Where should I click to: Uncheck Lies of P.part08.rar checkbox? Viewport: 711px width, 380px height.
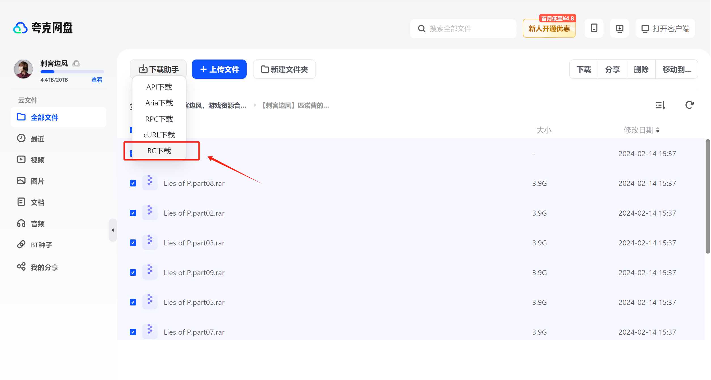[x=133, y=183]
